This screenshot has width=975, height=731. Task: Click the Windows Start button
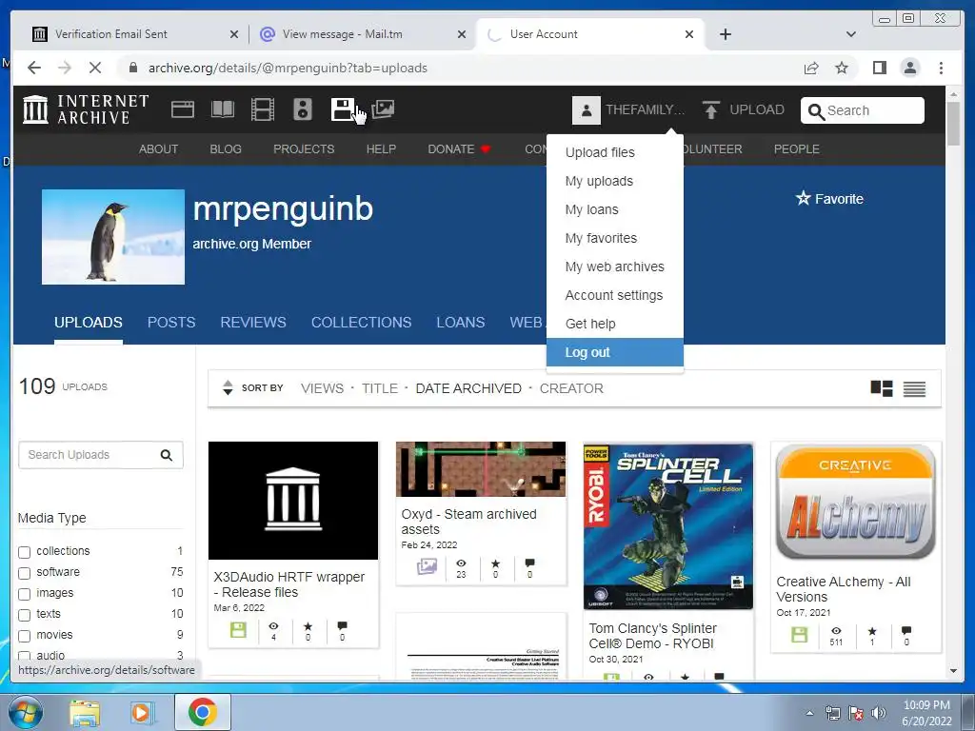point(26,712)
